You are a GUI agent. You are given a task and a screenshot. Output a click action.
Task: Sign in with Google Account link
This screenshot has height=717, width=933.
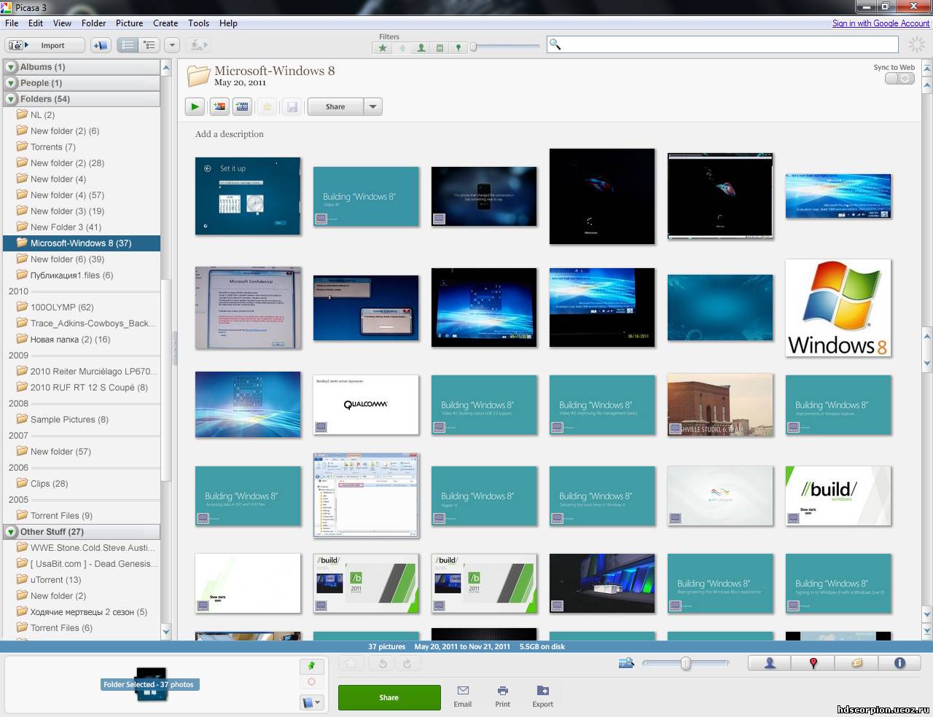click(881, 23)
